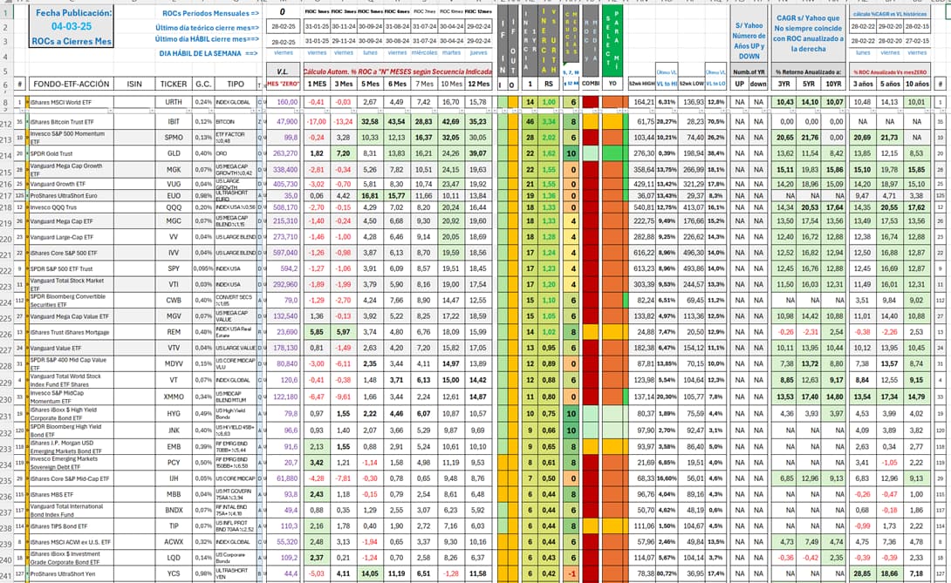Click the green YO cell in the GLD row

pyautogui.click(x=612, y=154)
